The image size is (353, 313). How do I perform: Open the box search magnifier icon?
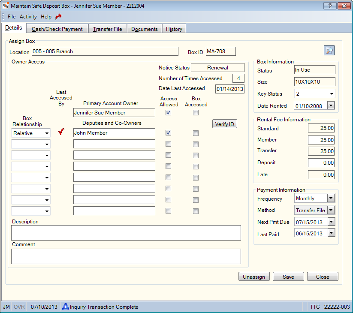pyautogui.click(x=329, y=51)
